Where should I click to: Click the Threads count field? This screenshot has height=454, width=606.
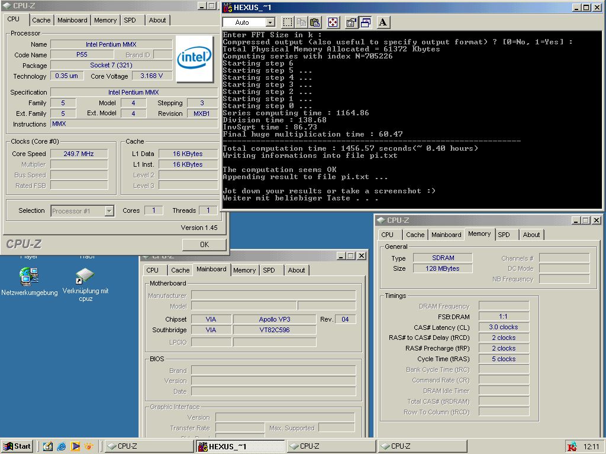[x=208, y=210]
